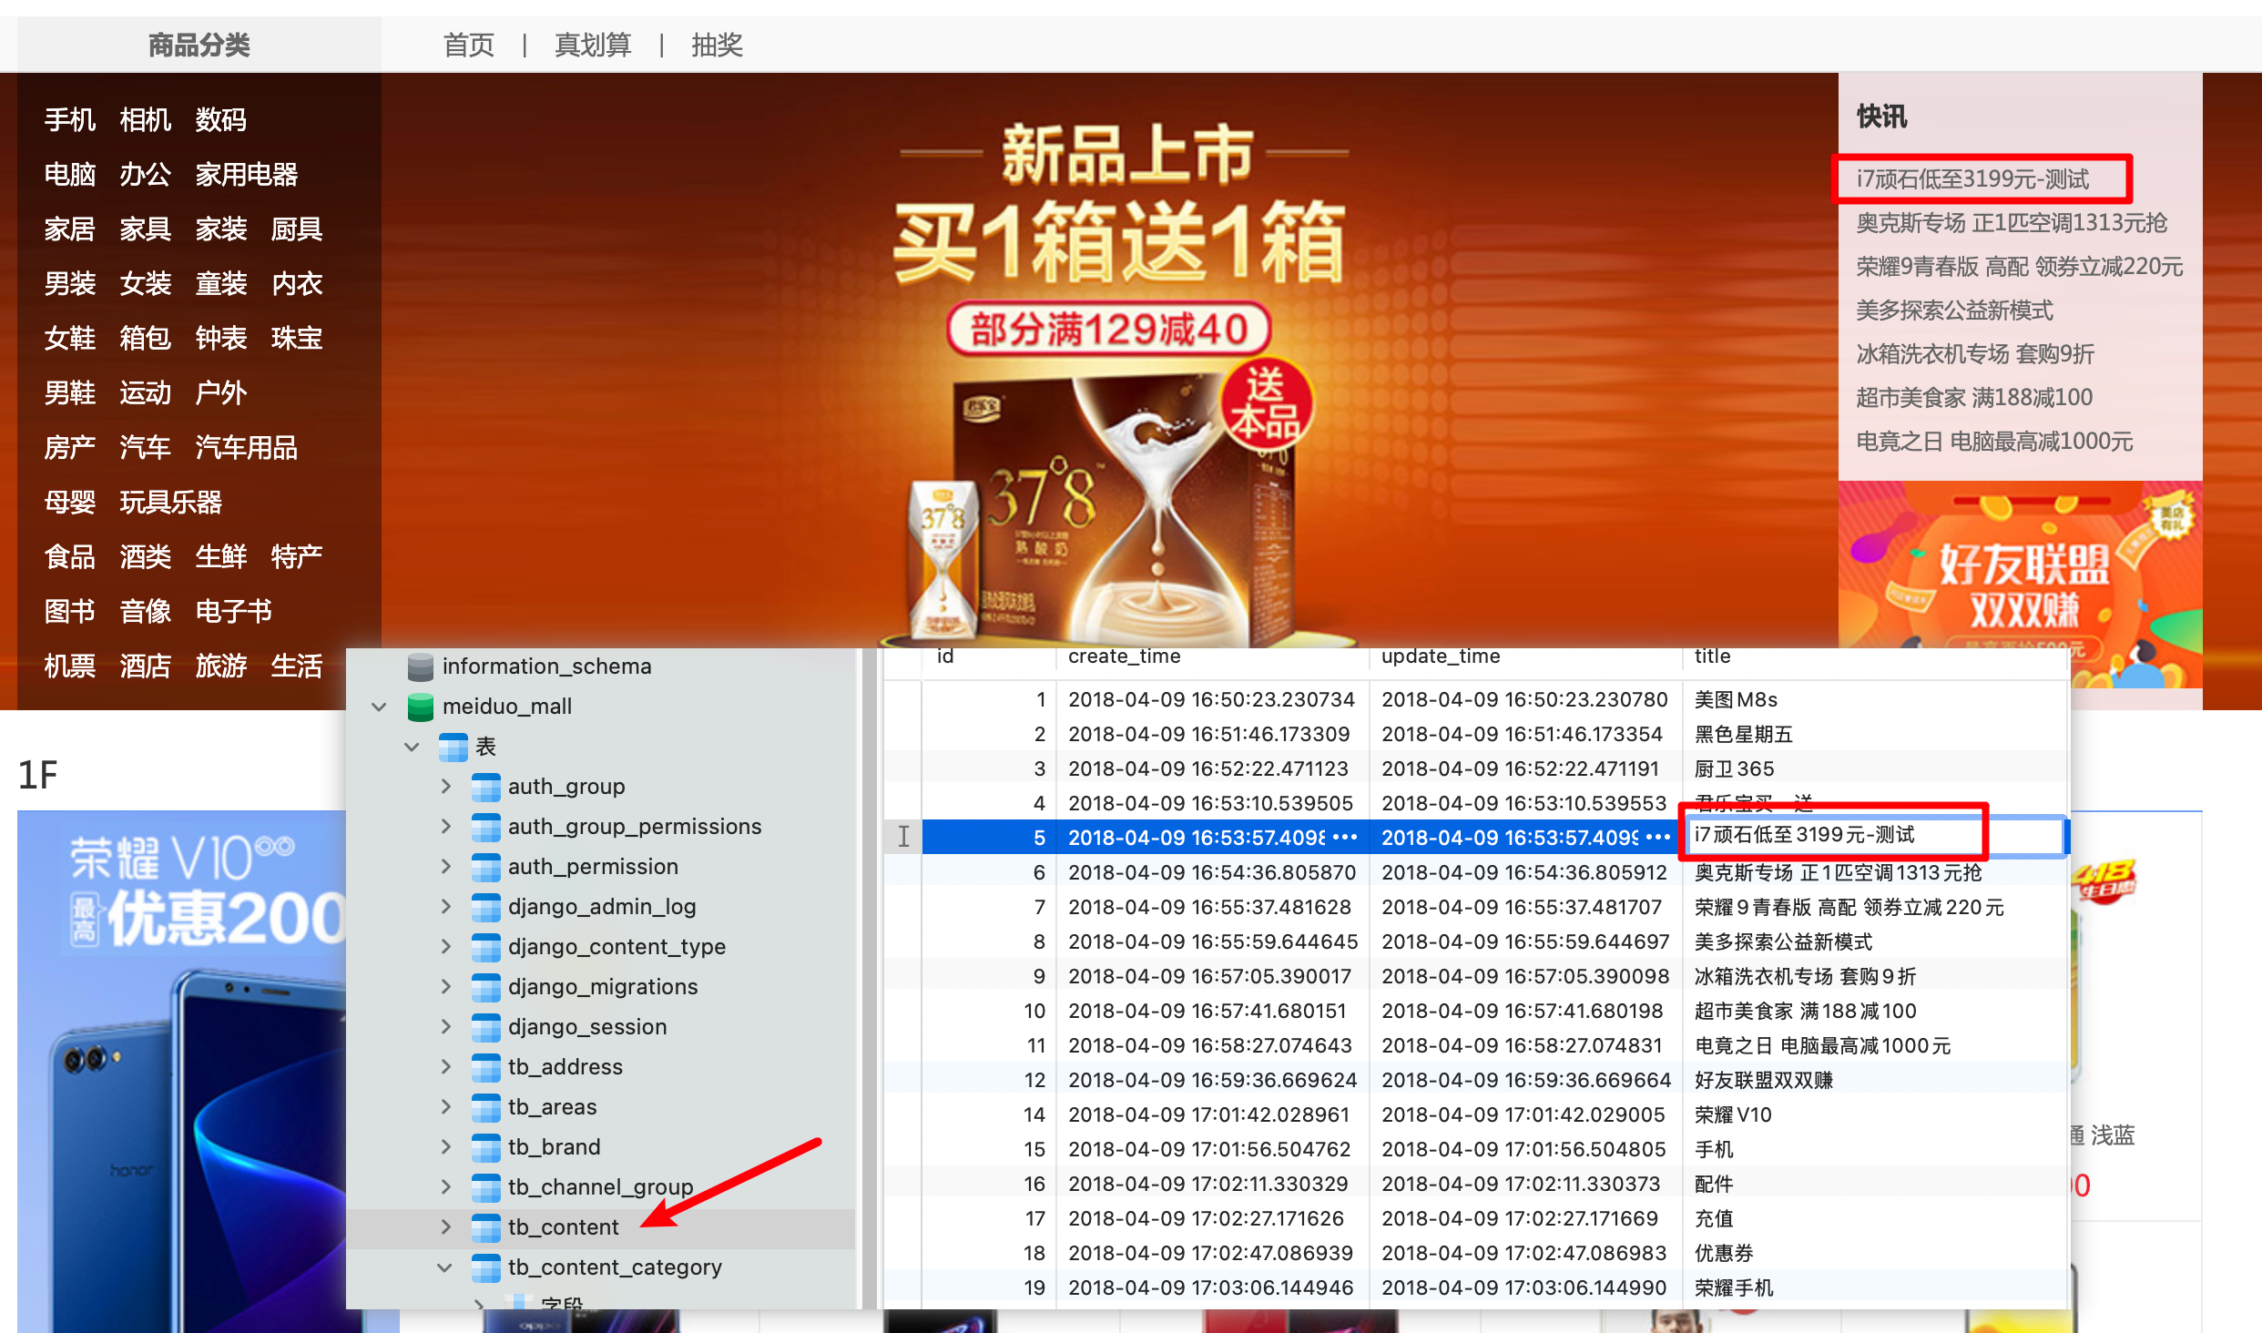The width and height of the screenshot is (2262, 1333).
Task: Open the 抽奖 navigation tab
Action: coord(718,45)
